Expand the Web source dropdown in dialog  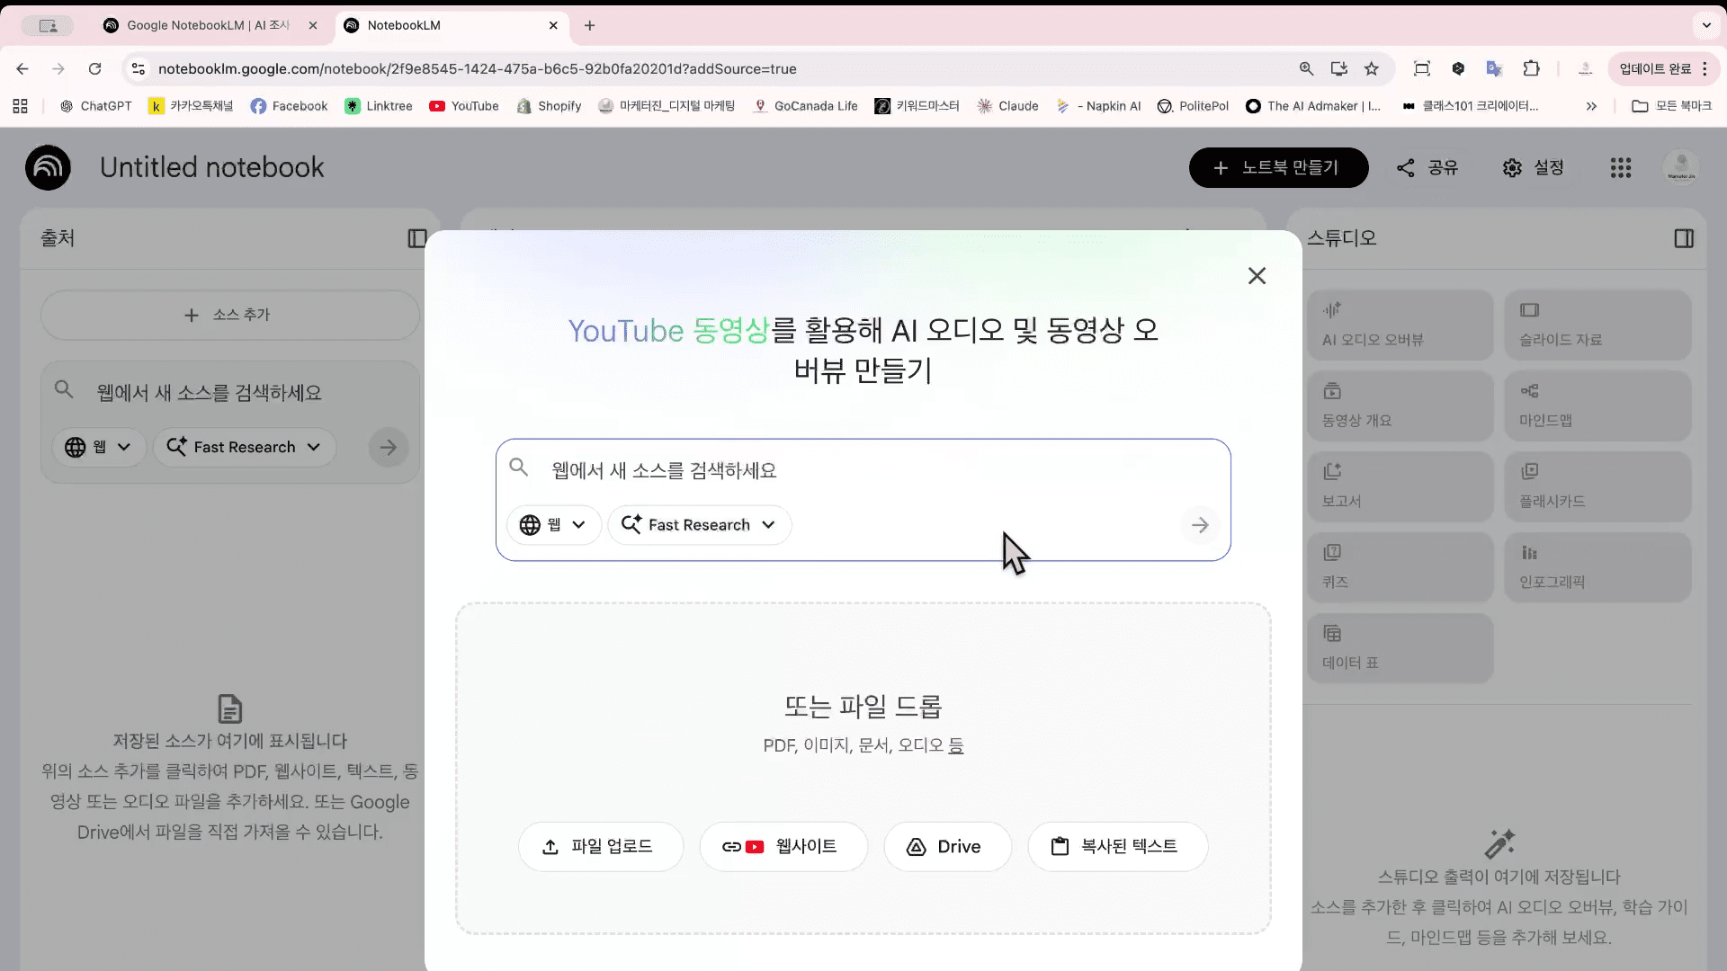pyautogui.click(x=553, y=525)
